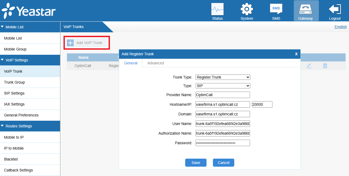Image resolution: width=349 pixels, height=176 pixels.
Task: Click the Password input field
Action: (x=223, y=143)
